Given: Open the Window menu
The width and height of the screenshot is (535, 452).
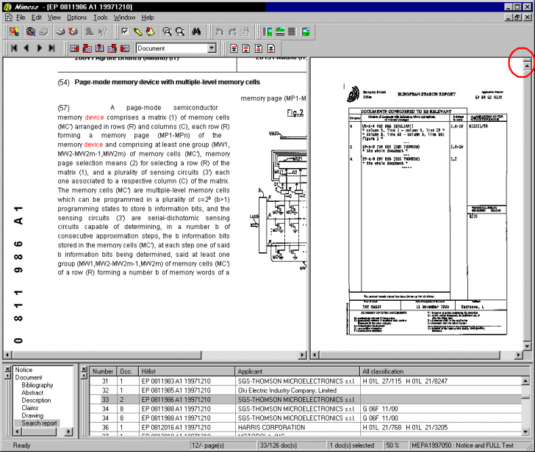Looking at the screenshot, I should point(124,18).
